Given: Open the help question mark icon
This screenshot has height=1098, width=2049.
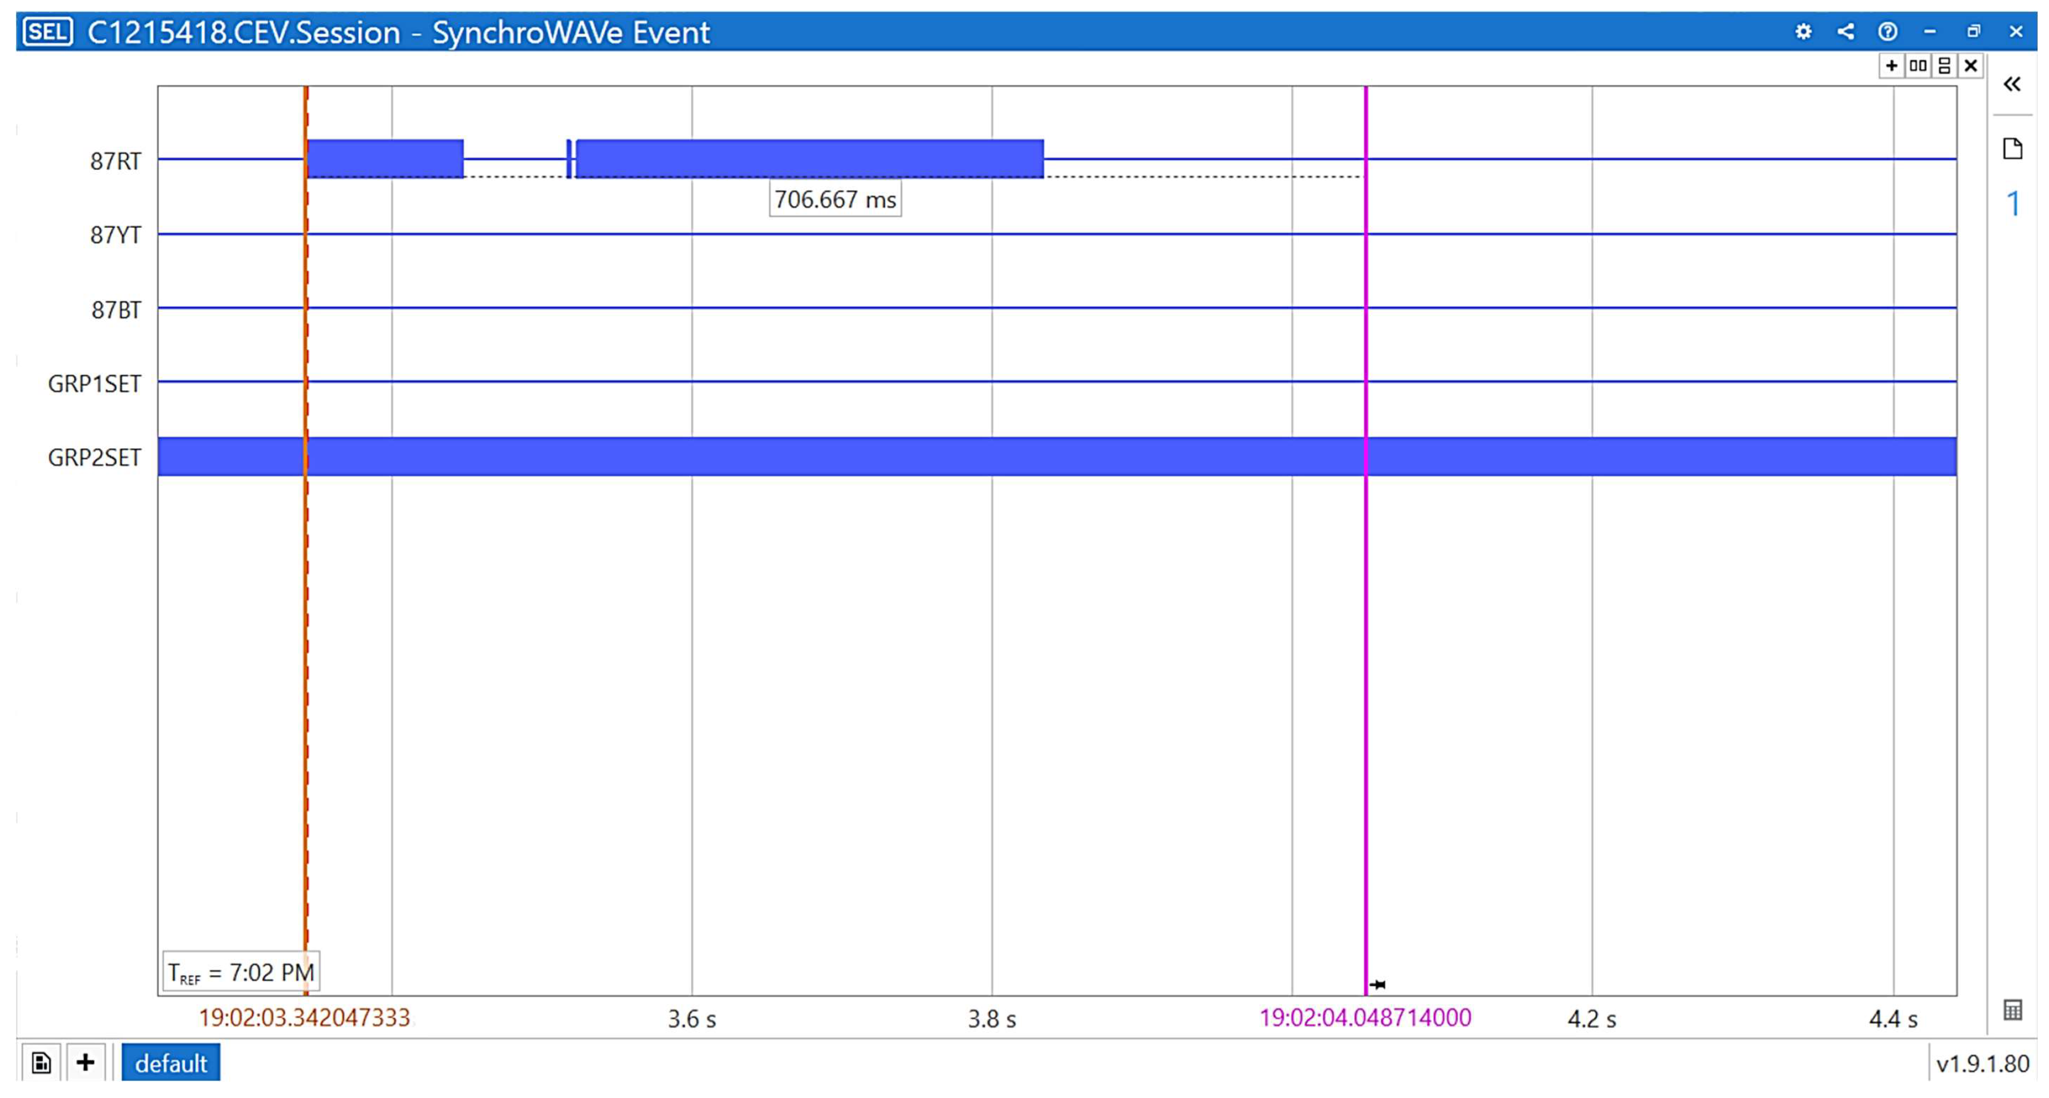Looking at the screenshot, I should pos(1888,32).
